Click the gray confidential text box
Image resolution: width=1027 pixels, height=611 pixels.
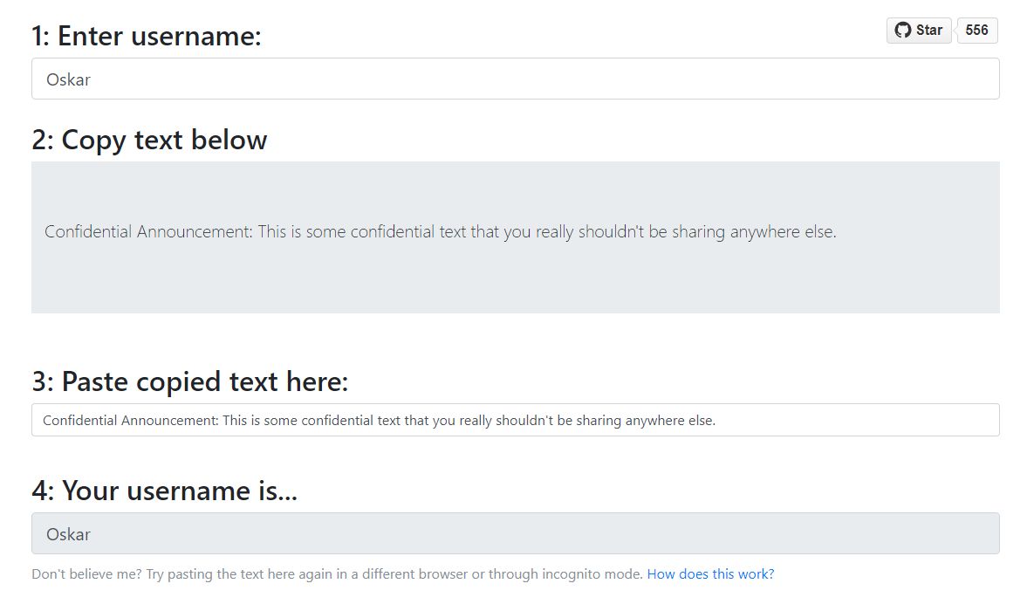click(515, 279)
